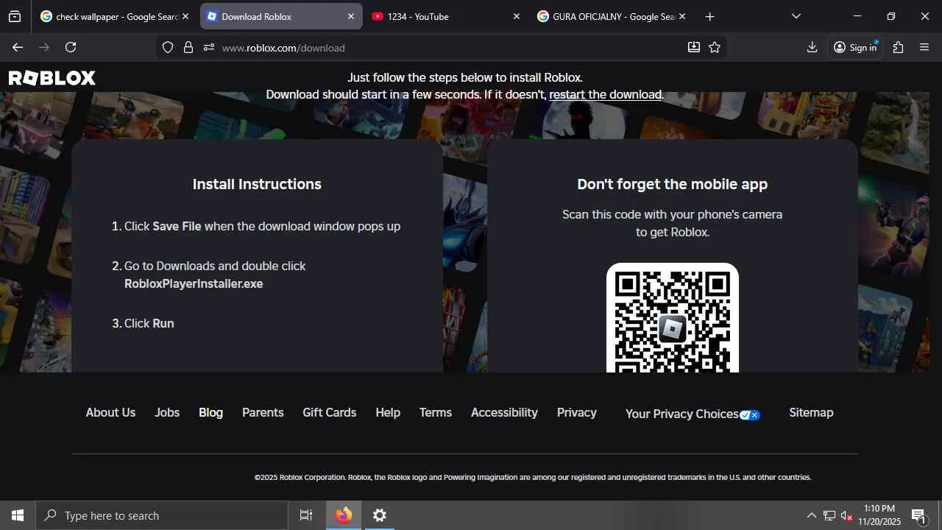Click the RobloxPlayerInstaller.exe text
The image size is (942, 530).
194,284
